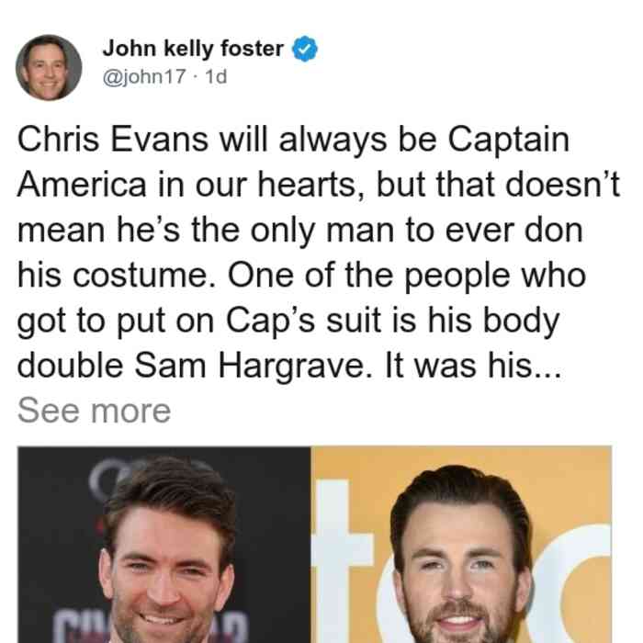
Task: Select the @john17 handle
Action: click(144, 76)
